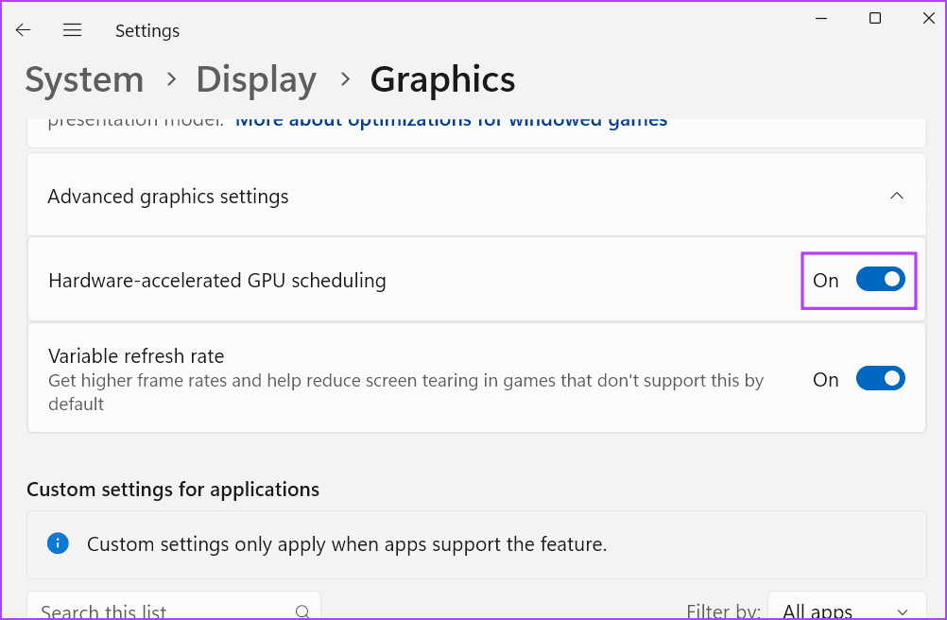Minimize the Settings window
Image resolution: width=947 pixels, height=620 pixels.
pos(821,18)
